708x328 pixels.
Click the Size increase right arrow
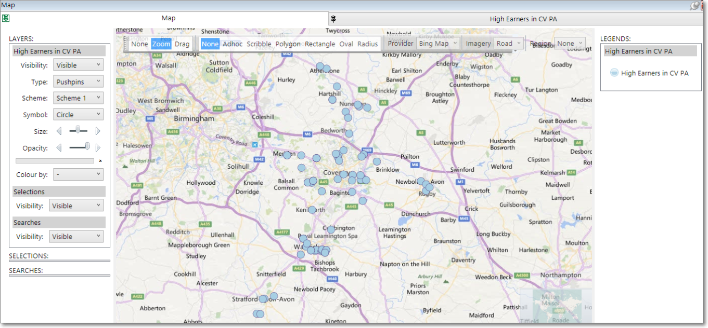click(98, 131)
